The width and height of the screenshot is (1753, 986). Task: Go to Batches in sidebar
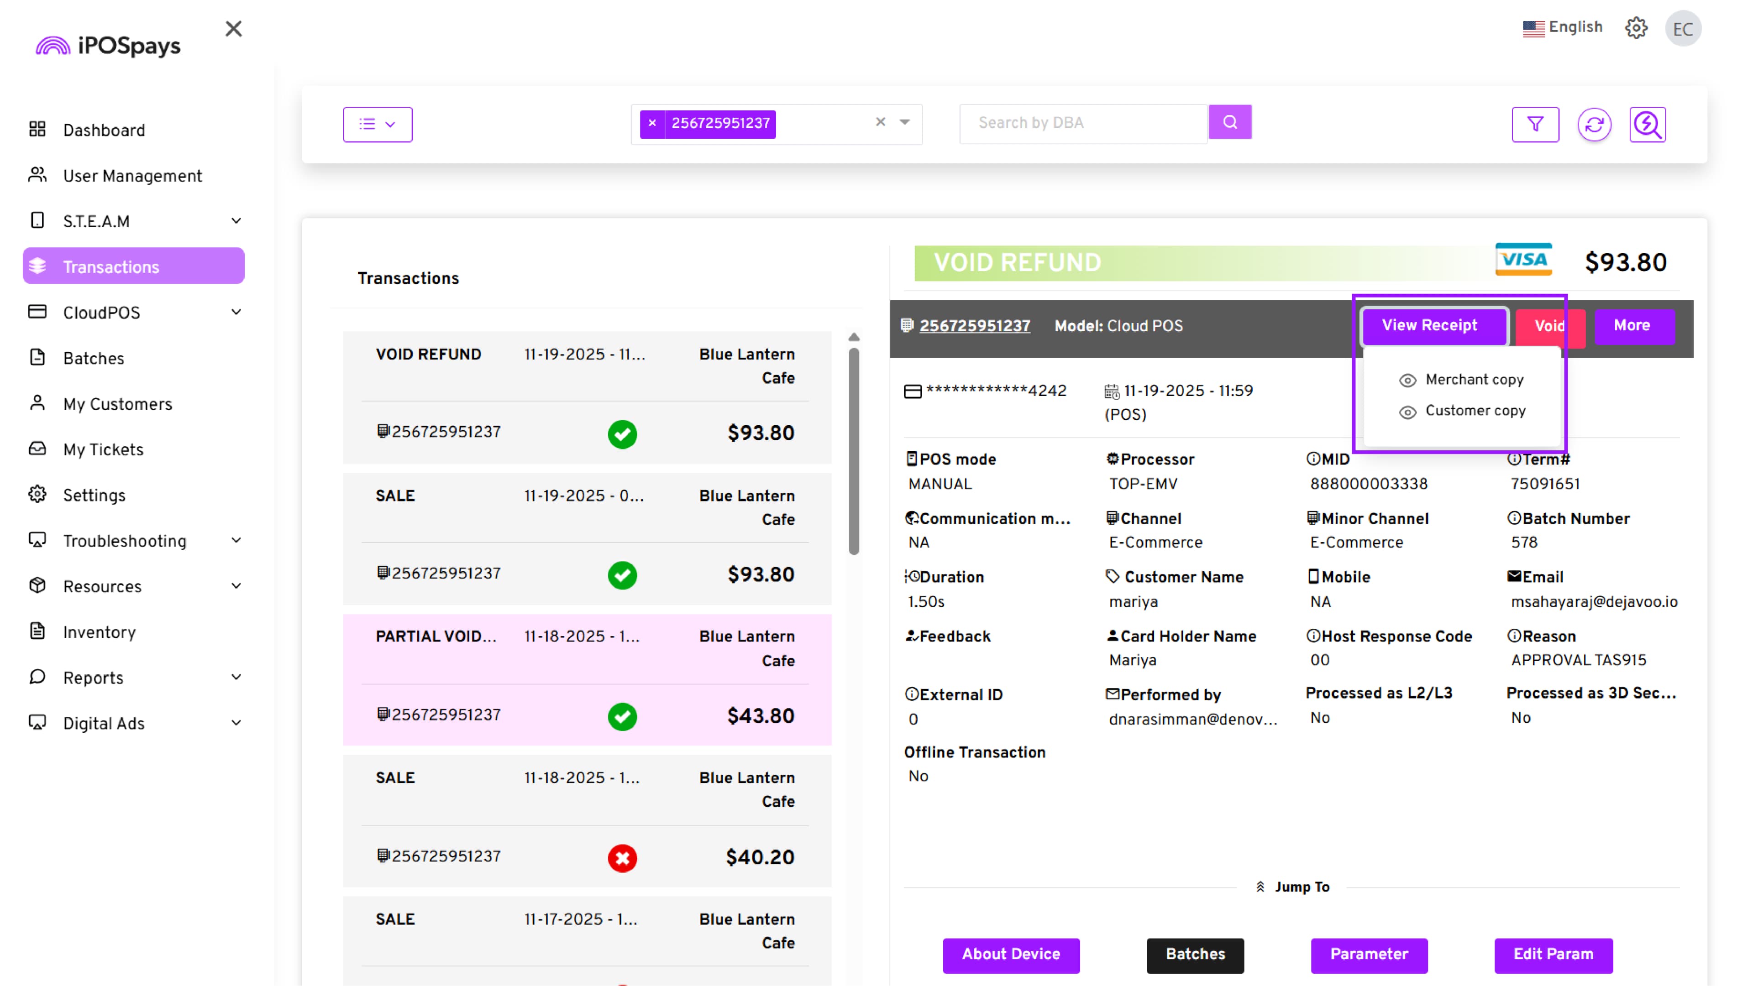point(93,358)
